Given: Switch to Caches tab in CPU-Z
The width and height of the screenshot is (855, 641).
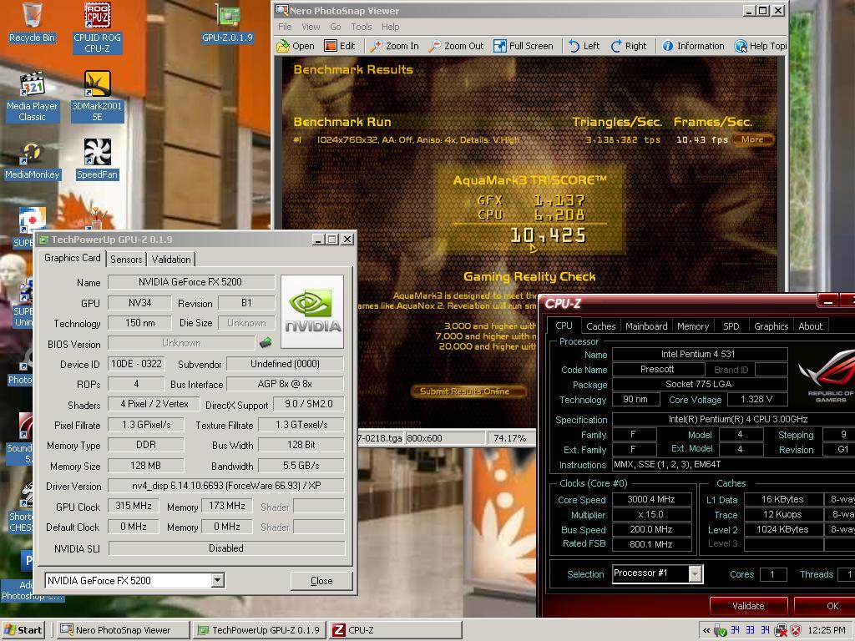Looking at the screenshot, I should click(601, 326).
